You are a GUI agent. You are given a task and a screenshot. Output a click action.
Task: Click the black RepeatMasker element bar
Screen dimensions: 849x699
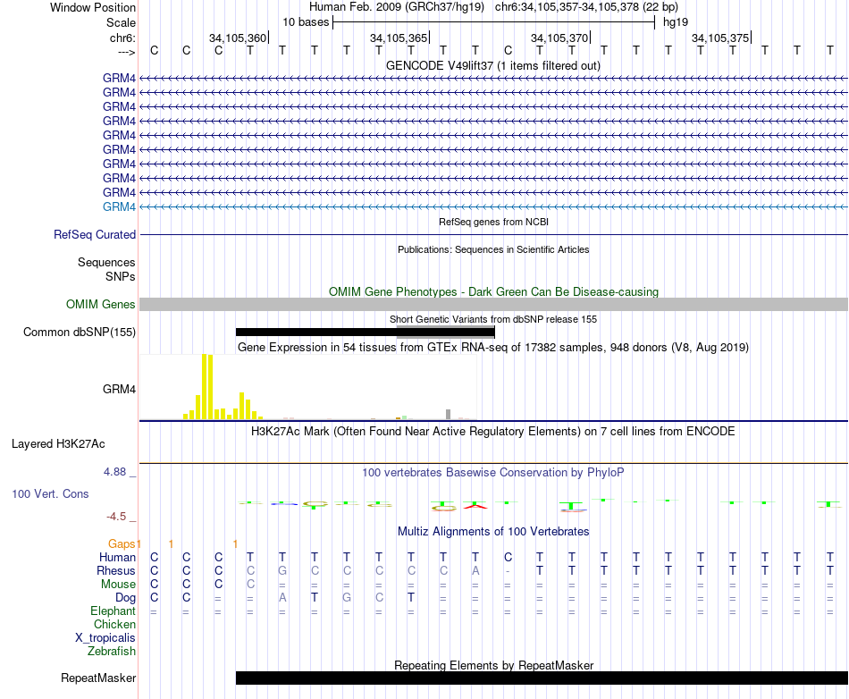click(x=542, y=678)
